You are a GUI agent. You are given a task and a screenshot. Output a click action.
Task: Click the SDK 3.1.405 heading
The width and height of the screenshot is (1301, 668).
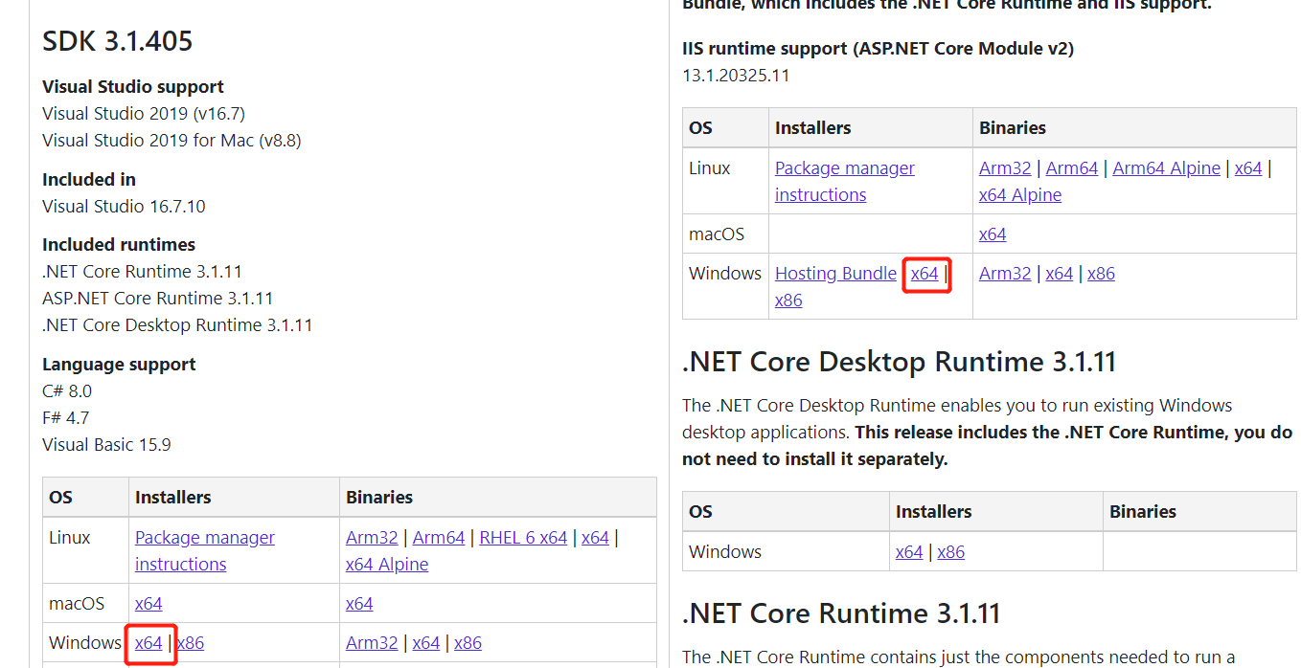118,41
